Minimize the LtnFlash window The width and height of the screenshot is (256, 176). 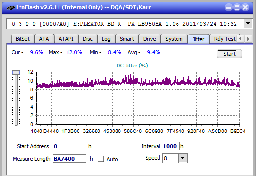[x=229, y=7]
